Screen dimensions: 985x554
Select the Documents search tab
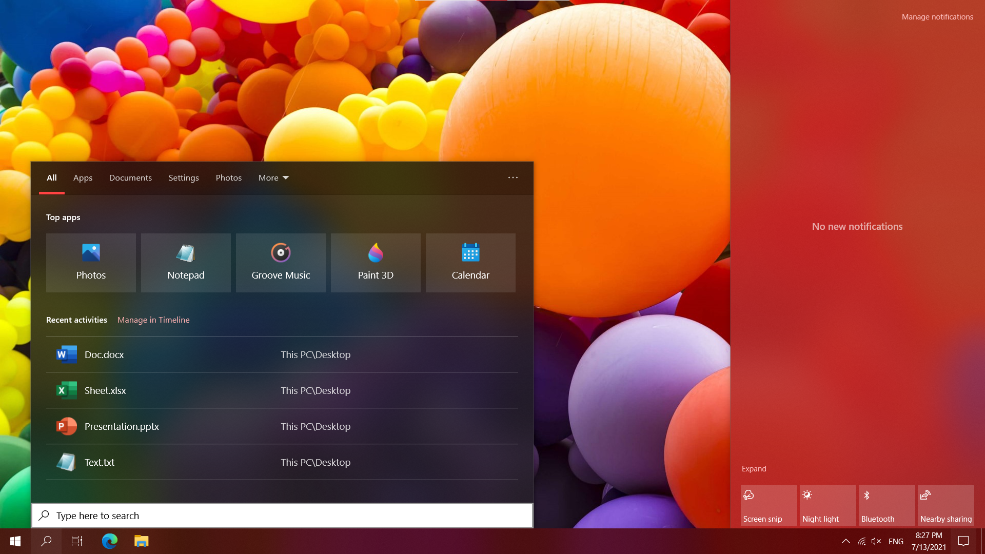[130, 177]
